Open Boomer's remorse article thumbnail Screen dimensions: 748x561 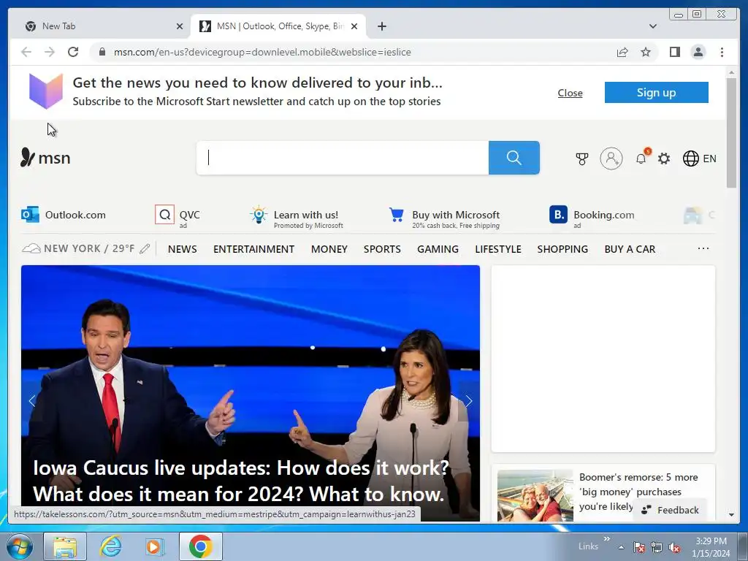click(x=535, y=495)
